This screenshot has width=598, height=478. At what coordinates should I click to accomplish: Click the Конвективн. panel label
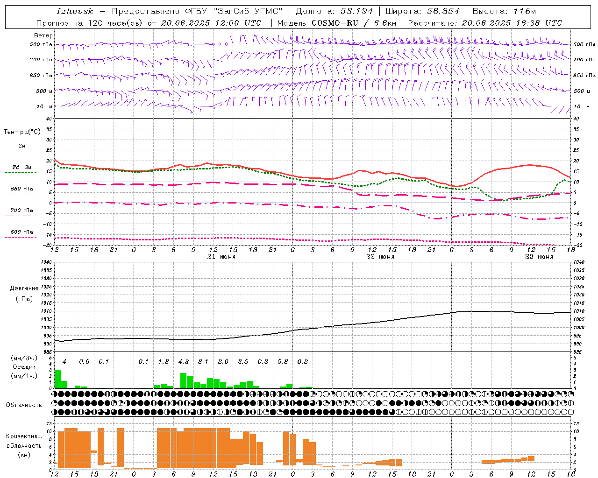[24, 436]
